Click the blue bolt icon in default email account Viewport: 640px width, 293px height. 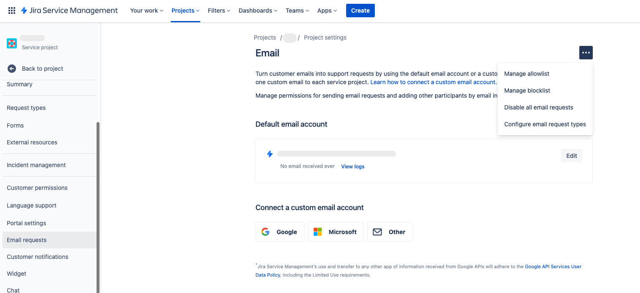[x=270, y=154]
